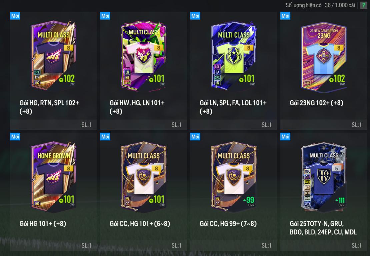Click the Mới badge on the TOTY pack
The width and height of the screenshot is (370, 256).
tap(285, 137)
